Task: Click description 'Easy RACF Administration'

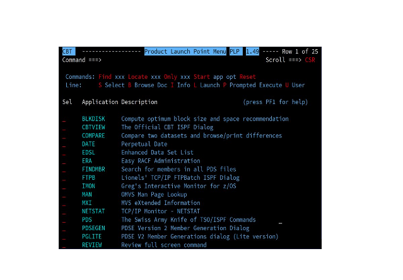Action: (x=161, y=161)
